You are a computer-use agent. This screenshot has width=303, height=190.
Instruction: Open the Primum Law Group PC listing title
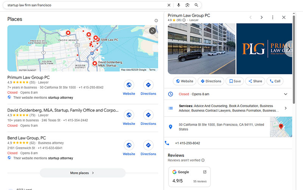click(28, 78)
